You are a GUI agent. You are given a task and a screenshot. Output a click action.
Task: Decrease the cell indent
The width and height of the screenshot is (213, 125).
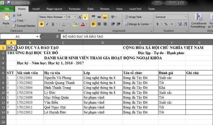113,24
